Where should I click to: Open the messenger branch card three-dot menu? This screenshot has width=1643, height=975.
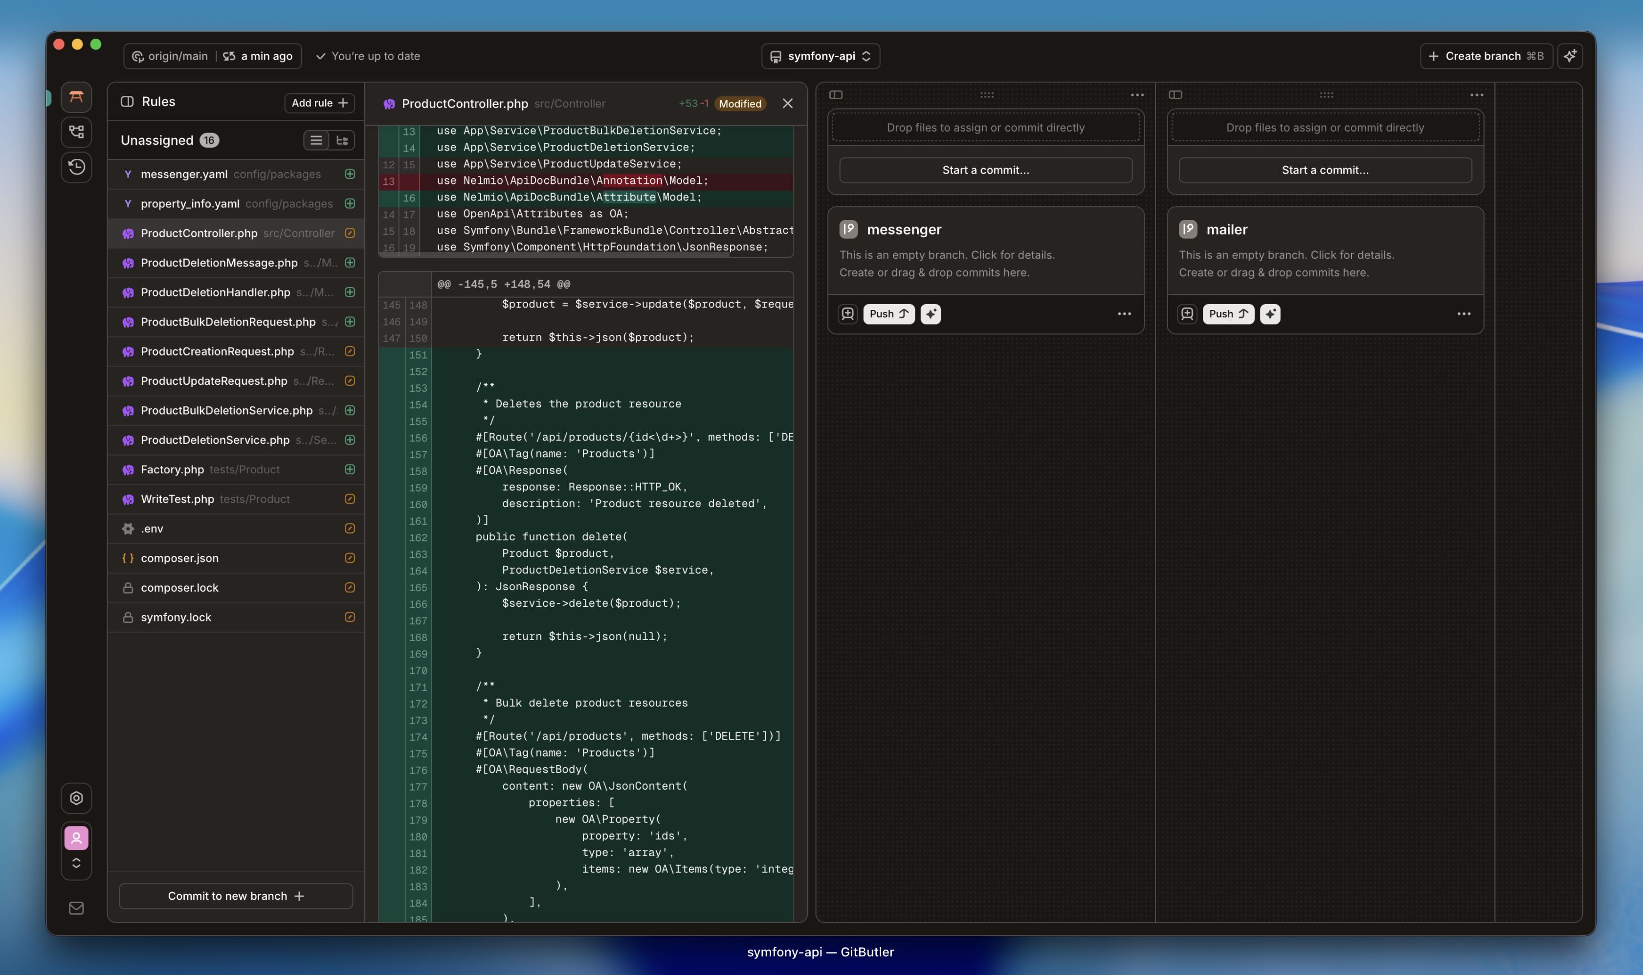click(1124, 314)
